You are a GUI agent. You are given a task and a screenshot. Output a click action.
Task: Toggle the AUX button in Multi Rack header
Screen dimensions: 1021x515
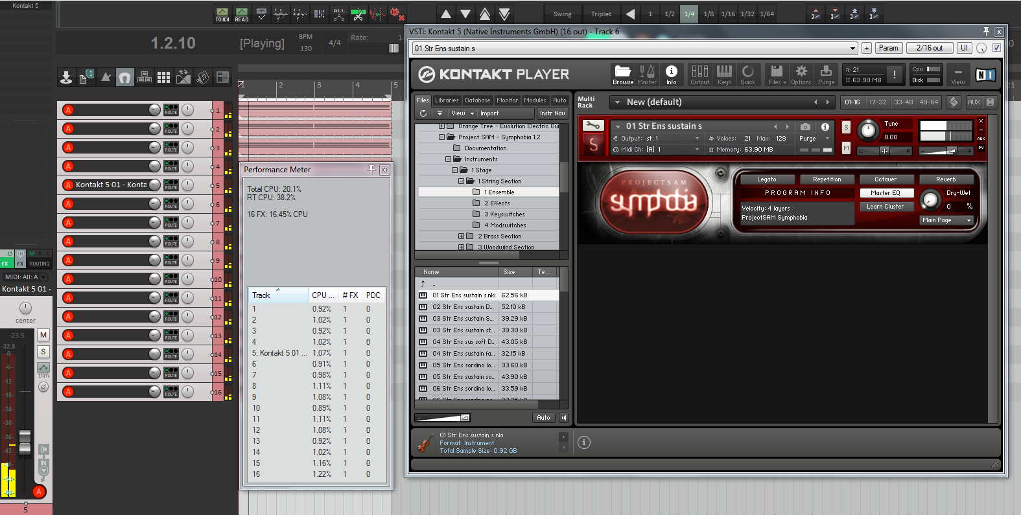[x=974, y=102]
